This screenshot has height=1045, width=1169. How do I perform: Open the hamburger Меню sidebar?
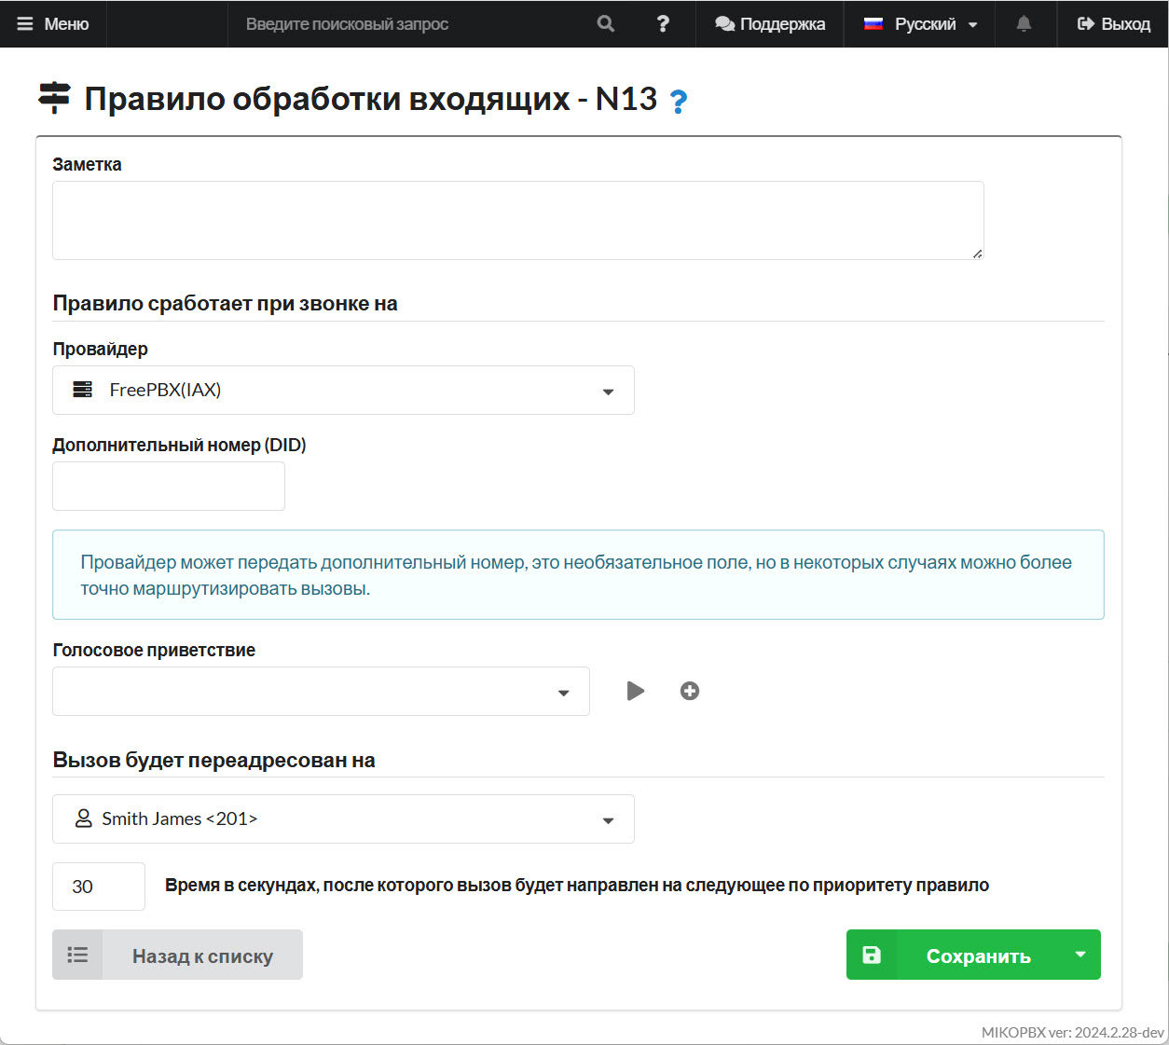pos(53,24)
